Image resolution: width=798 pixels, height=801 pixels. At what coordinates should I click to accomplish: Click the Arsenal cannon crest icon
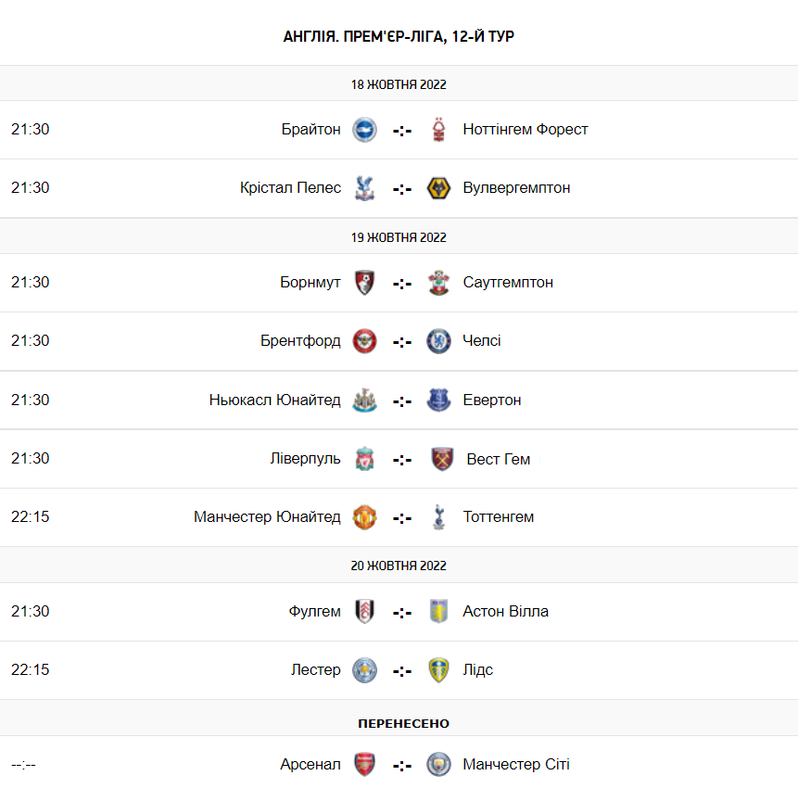364,765
